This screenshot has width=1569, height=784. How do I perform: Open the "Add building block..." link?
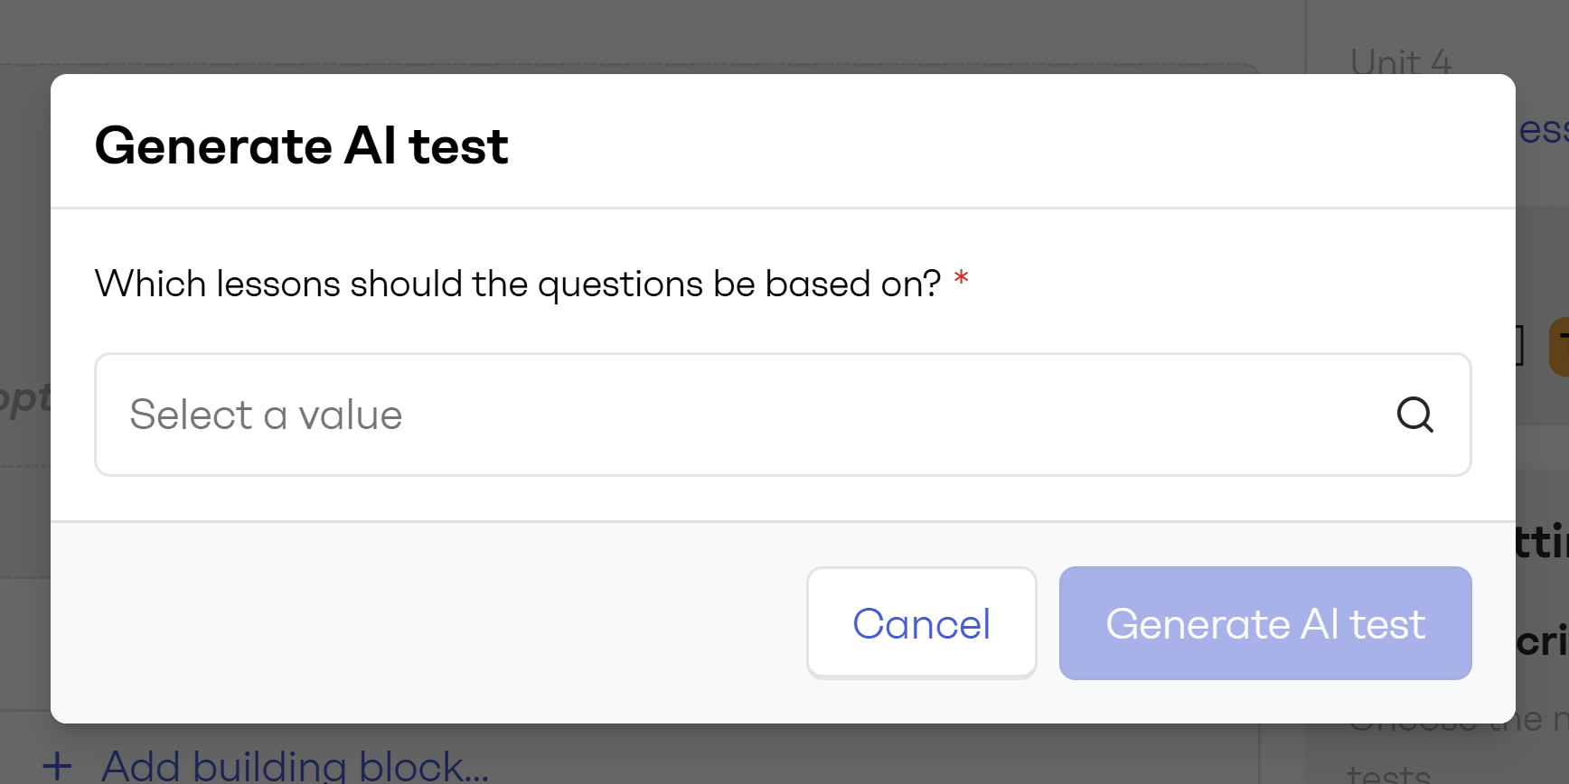coord(295,766)
